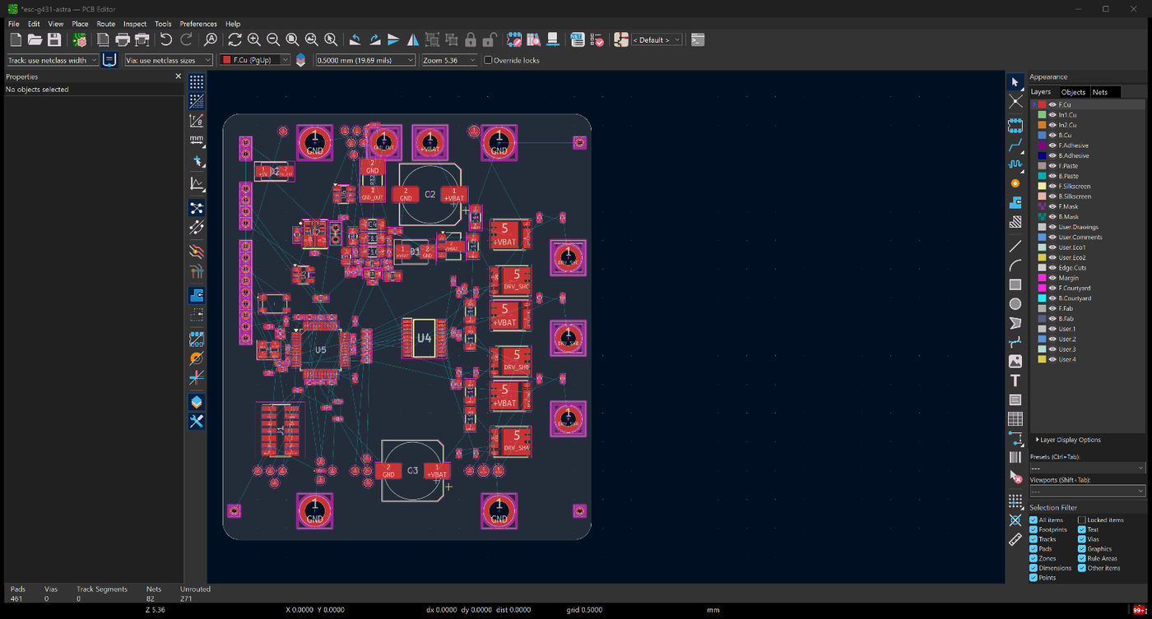1152x619 pixels.
Task: Click the Margin layer color swatch
Action: click(x=1042, y=278)
